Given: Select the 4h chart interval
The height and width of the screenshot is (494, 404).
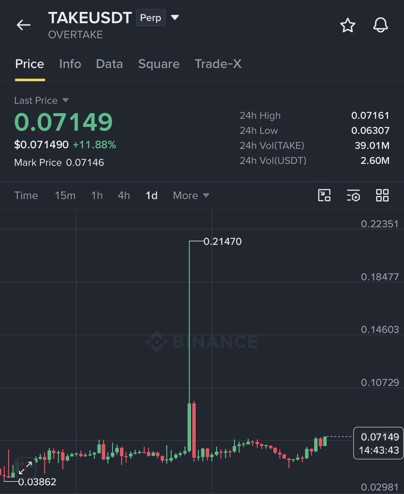Looking at the screenshot, I should pos(124,196).
